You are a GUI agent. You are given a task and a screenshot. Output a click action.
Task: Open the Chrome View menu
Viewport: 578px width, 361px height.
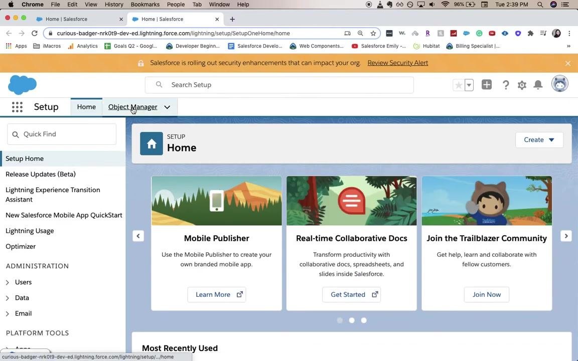coord(91,5)
